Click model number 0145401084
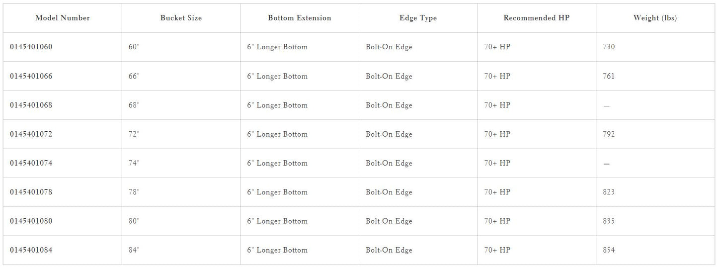This screenshot has width=718, height=269. pos(31,250)
